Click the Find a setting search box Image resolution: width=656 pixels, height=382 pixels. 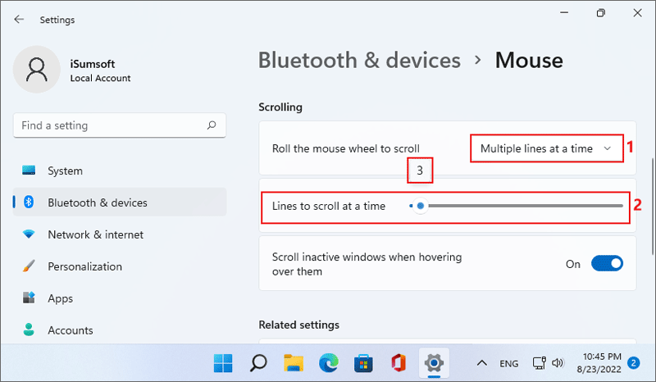tap(120, 125)
